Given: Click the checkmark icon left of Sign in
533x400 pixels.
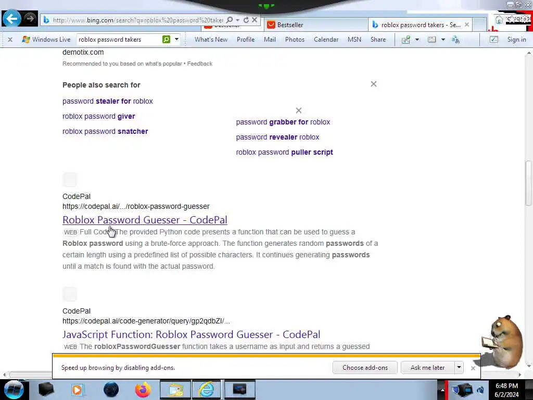Looking at the screenshot, I should (x=494, y=40).
